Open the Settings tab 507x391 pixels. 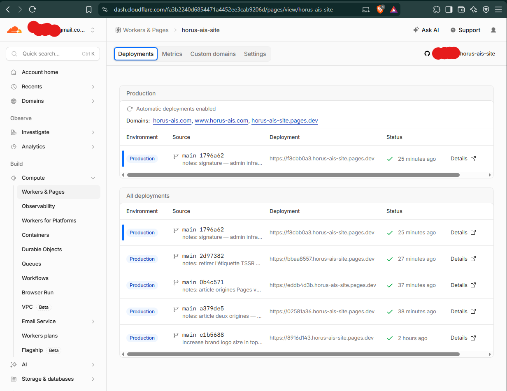tap(255, 54)
